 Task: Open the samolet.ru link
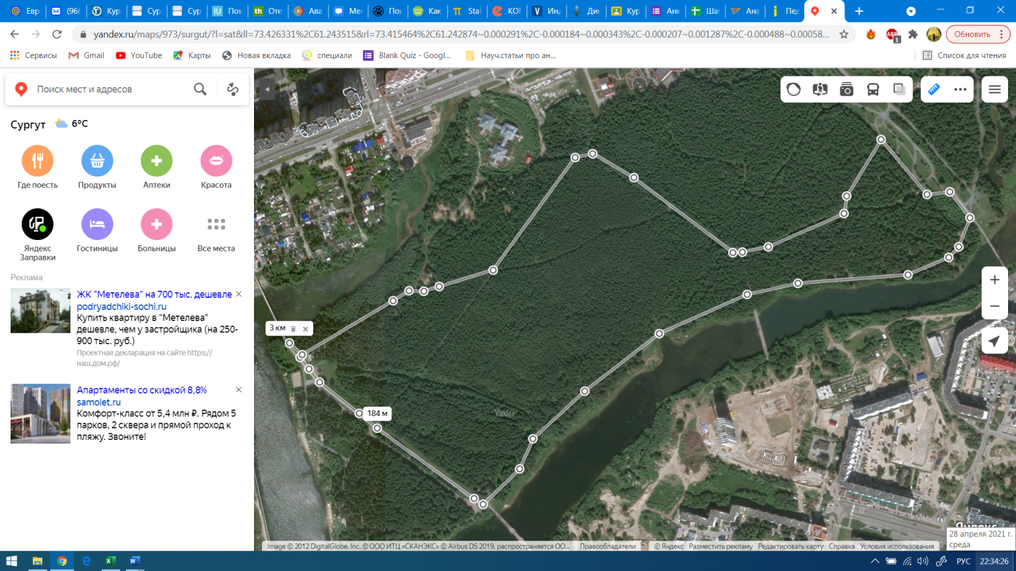point(99,402)
